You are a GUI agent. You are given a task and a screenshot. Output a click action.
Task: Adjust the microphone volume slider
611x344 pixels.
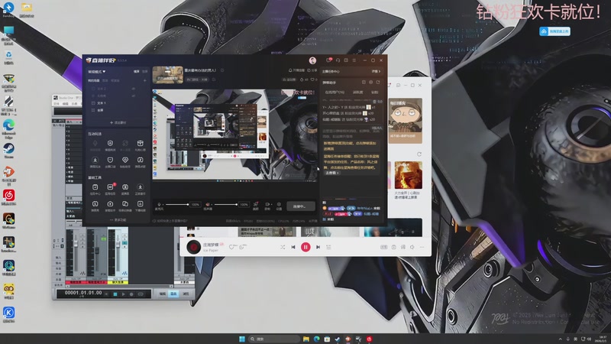(x=176, y=204)
